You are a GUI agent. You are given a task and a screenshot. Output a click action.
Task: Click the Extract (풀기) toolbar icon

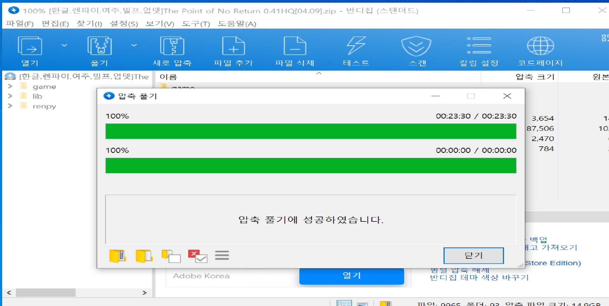point(99,46)
